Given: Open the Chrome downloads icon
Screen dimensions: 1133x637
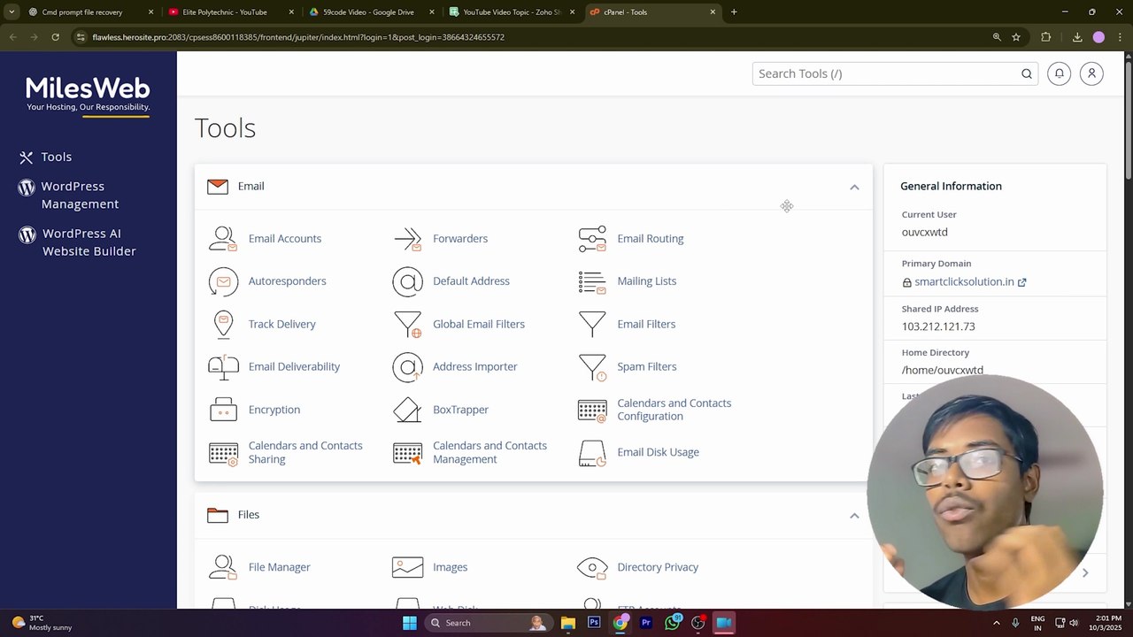Looking at the screenshot, I should point(1077,37).
